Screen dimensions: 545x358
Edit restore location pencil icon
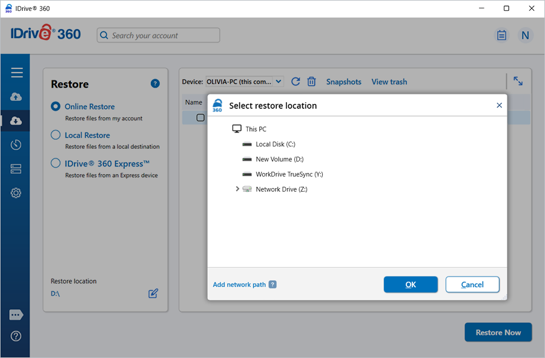153,293
